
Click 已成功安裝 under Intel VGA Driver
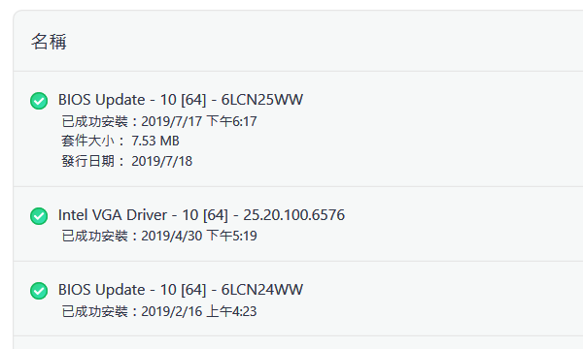(95, 236)
